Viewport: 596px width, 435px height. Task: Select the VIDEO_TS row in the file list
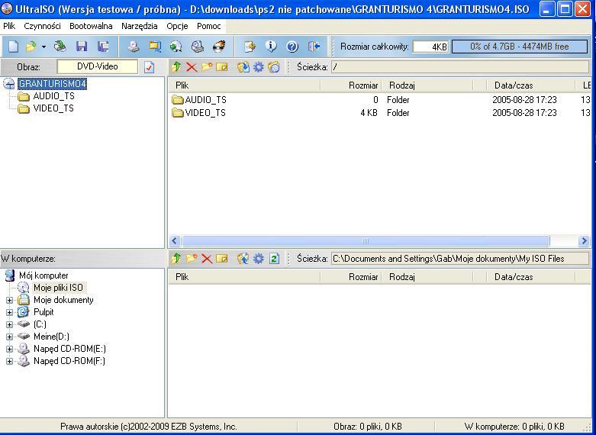click(x=380, y=113)
